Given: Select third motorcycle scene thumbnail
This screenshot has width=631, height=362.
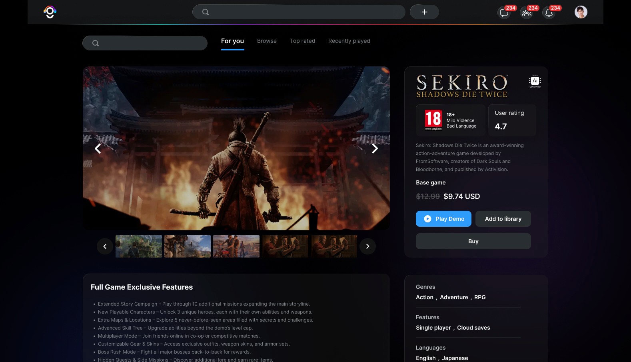Looking at the screenshot, I should pyautogui.click(x=236, y=246).
